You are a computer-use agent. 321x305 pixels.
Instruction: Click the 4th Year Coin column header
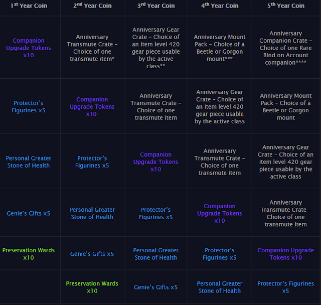(220, 6)
